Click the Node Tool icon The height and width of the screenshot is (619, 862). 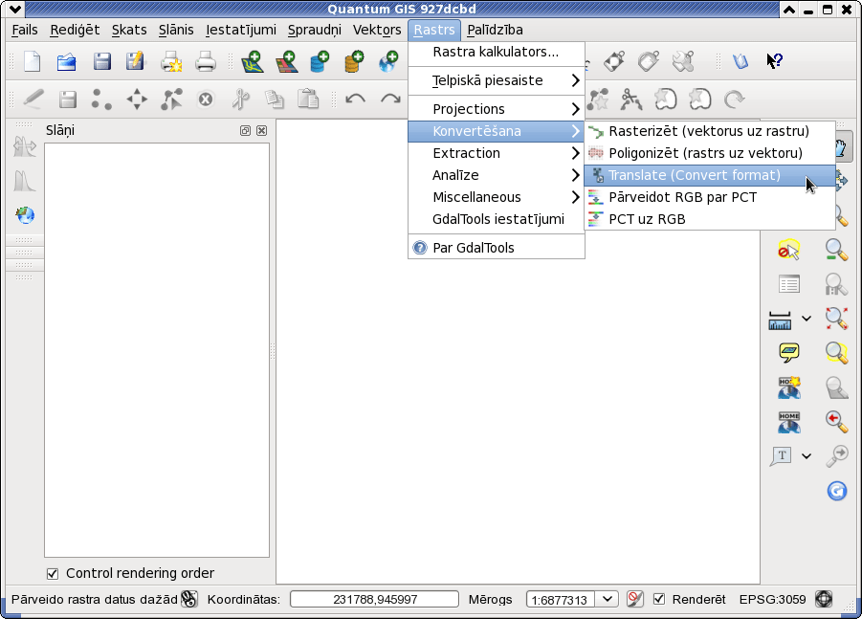coord(171,99)
